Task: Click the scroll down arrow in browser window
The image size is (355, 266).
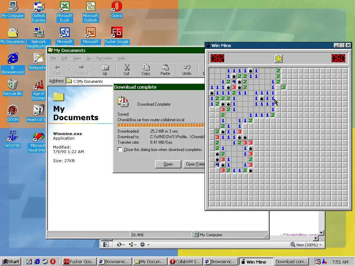Action: point(321,232)
